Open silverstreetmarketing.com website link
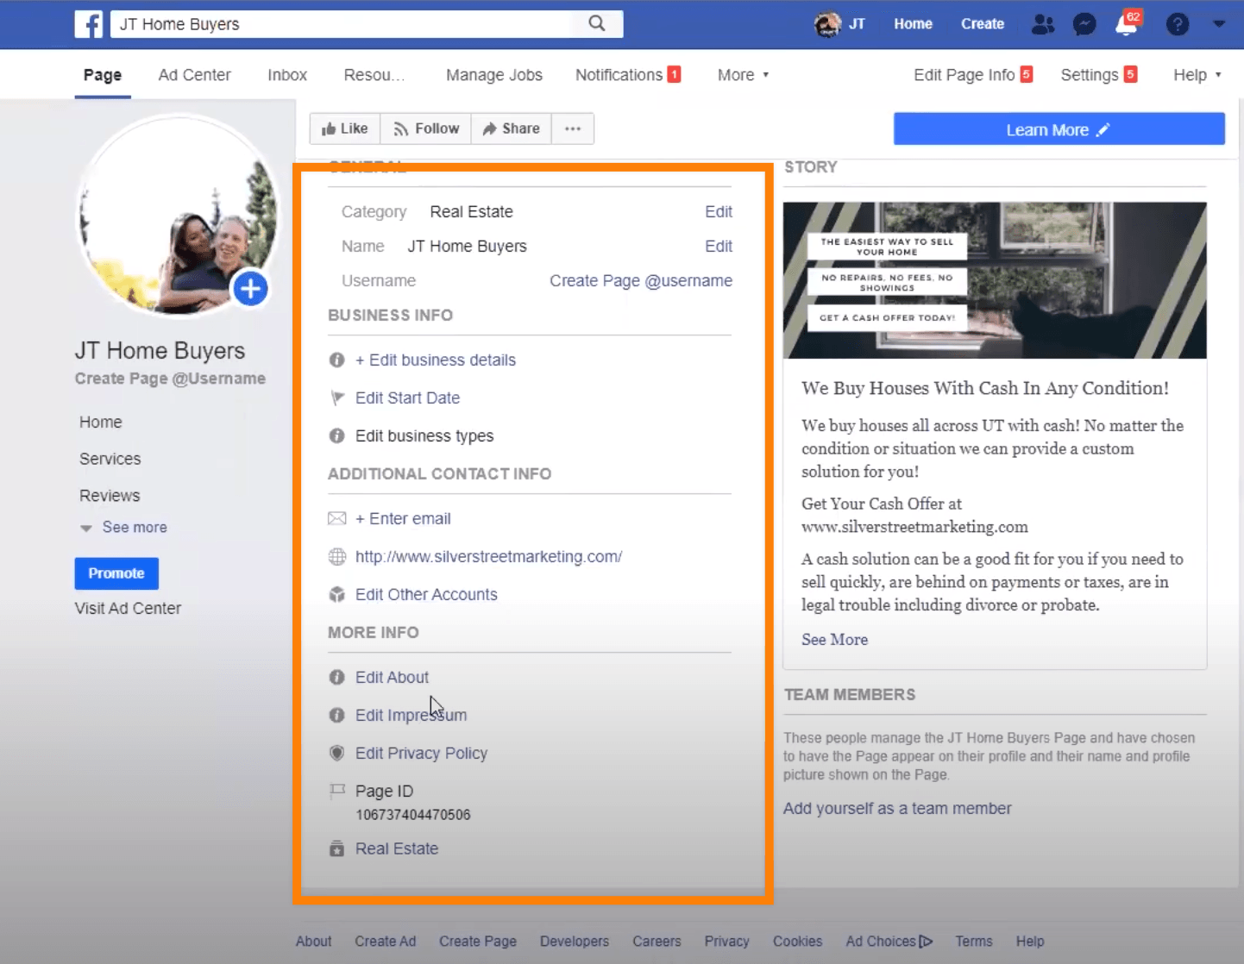1244x964 pixels. (x=488, y=556)
